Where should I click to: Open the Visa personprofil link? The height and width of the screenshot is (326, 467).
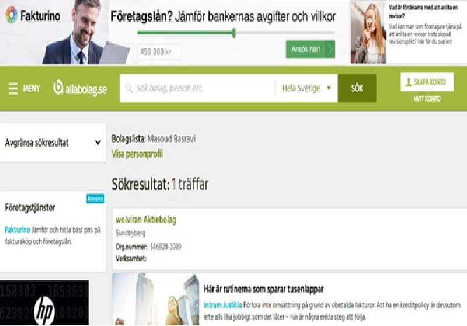137,155
